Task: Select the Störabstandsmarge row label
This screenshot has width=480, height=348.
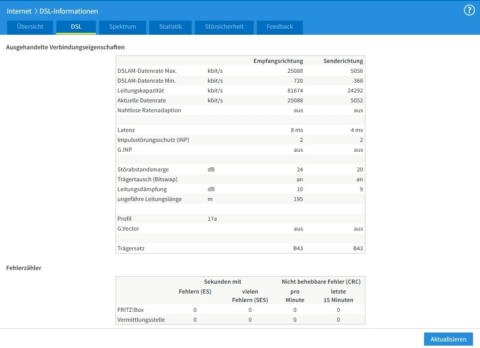Action: click(x=143, y=170)
